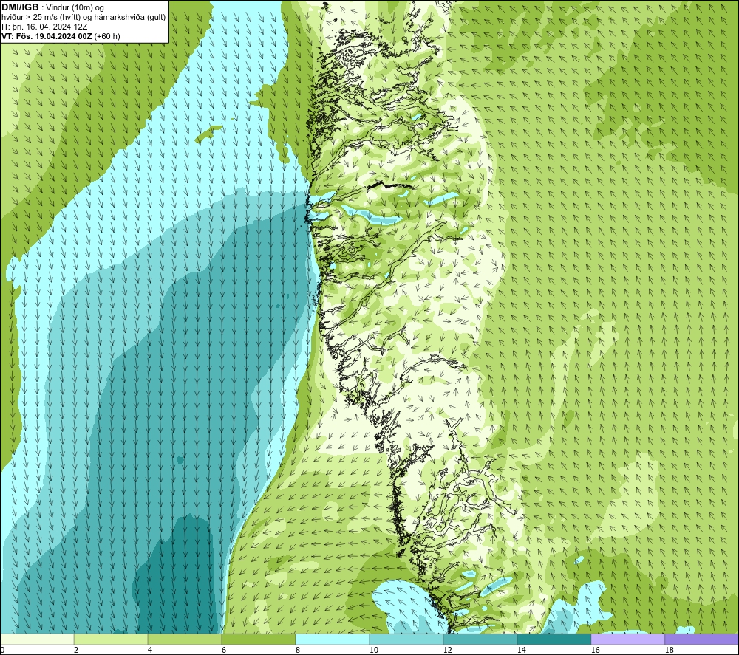Click the pale yellow 0–2 m/s legend swatch
The height and width of the screenshot is (655, 739).
pos(37,639)
